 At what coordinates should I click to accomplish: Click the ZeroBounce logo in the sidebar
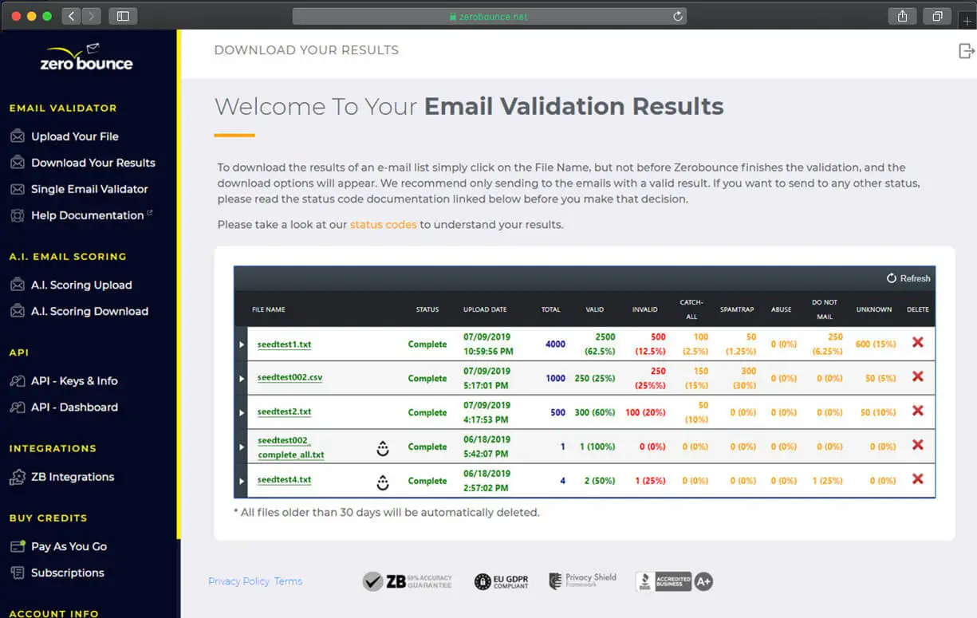coord(86,57)
